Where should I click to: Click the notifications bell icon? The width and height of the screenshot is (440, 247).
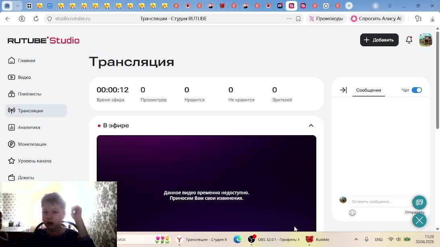click(409, 40)
